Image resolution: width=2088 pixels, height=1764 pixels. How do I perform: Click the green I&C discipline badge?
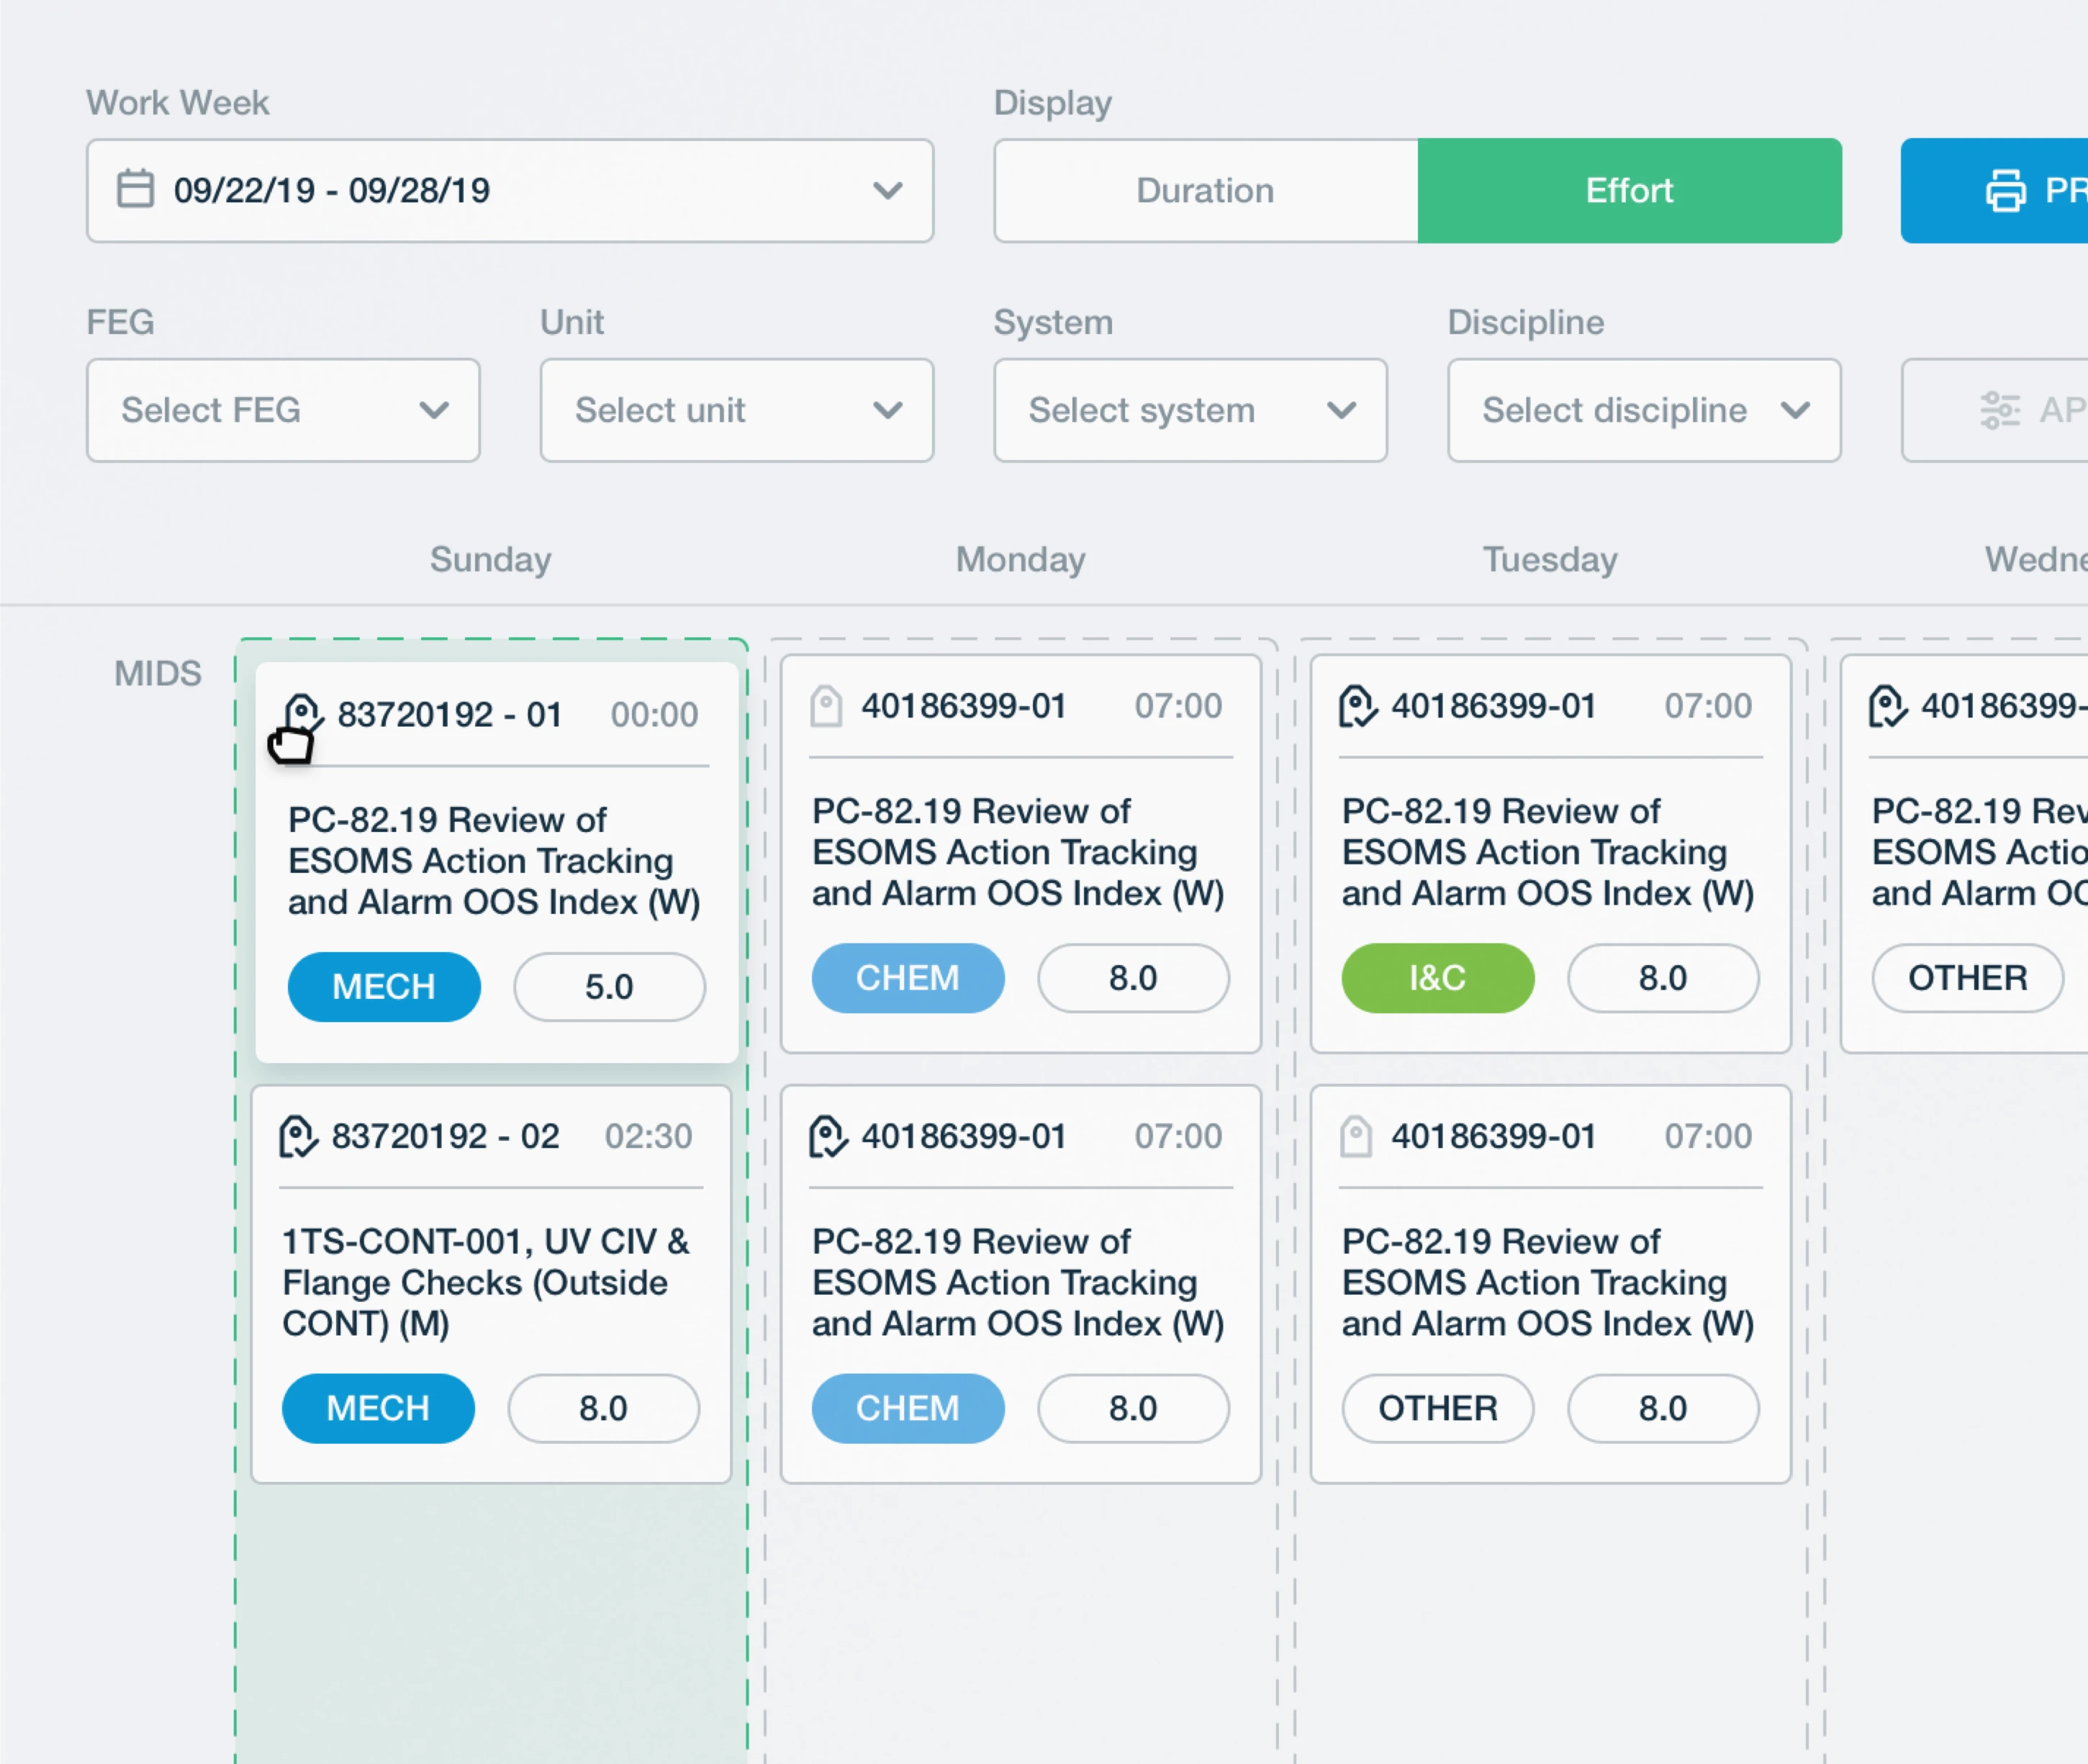[1437, 977]
